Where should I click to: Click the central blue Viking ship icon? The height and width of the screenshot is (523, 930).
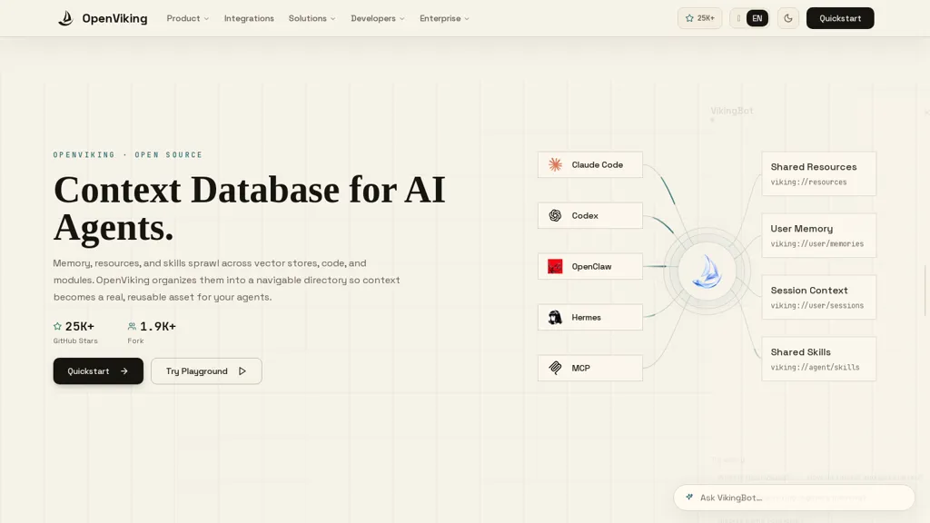[x=707, y=271]
